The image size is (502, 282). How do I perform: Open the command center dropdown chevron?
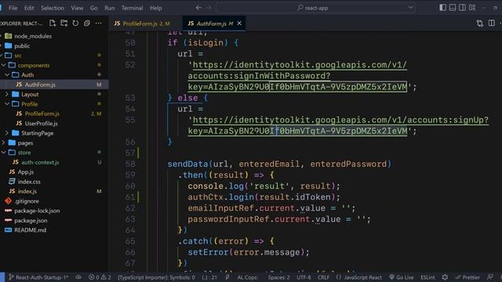(410, 8)
